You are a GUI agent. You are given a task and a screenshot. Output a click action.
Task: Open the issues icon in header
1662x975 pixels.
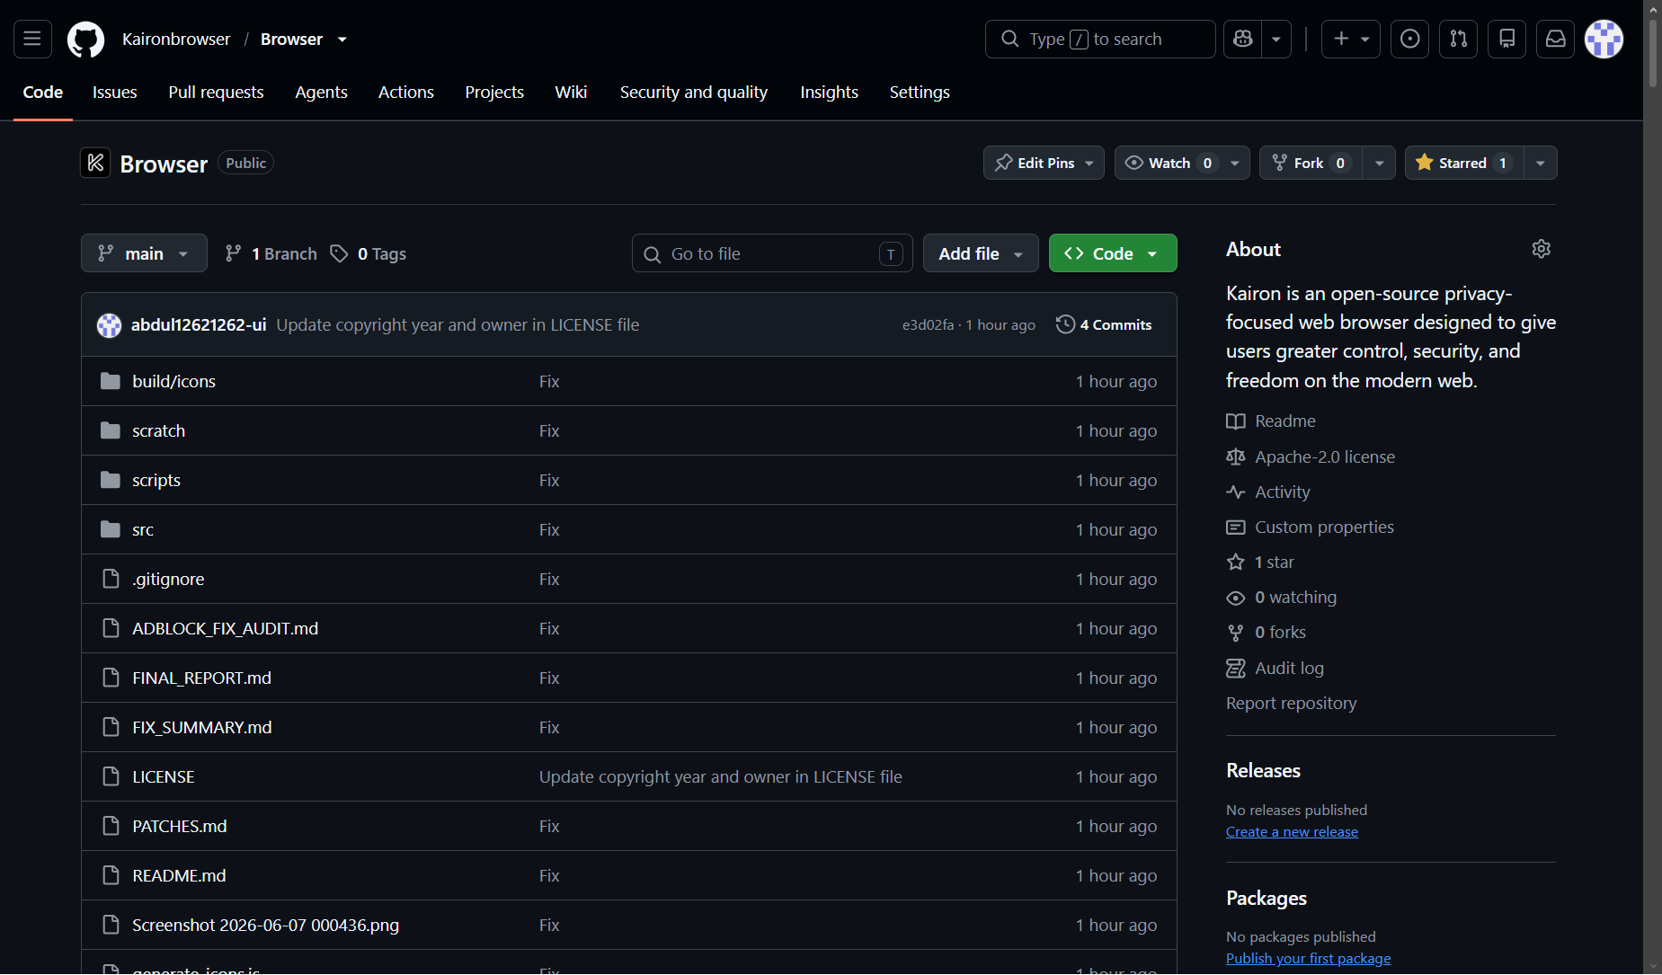(1410, 39)
